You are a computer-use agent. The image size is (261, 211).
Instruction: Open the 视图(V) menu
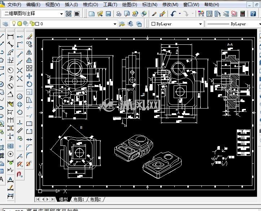click(53, 5)
